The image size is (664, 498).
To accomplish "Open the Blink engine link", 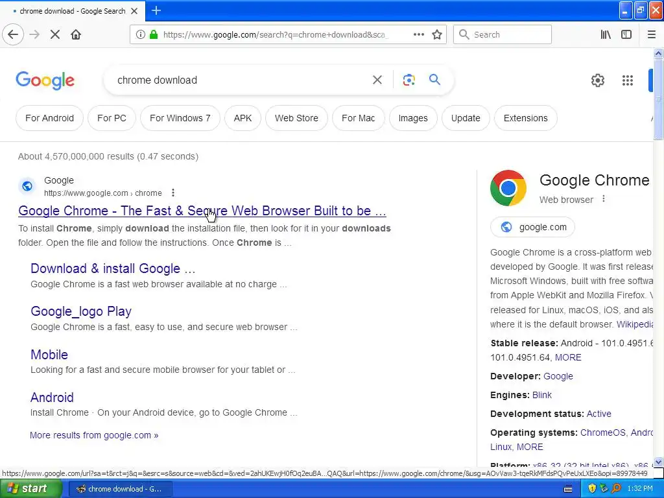I will pyautogui.click(x=541, y=395).
